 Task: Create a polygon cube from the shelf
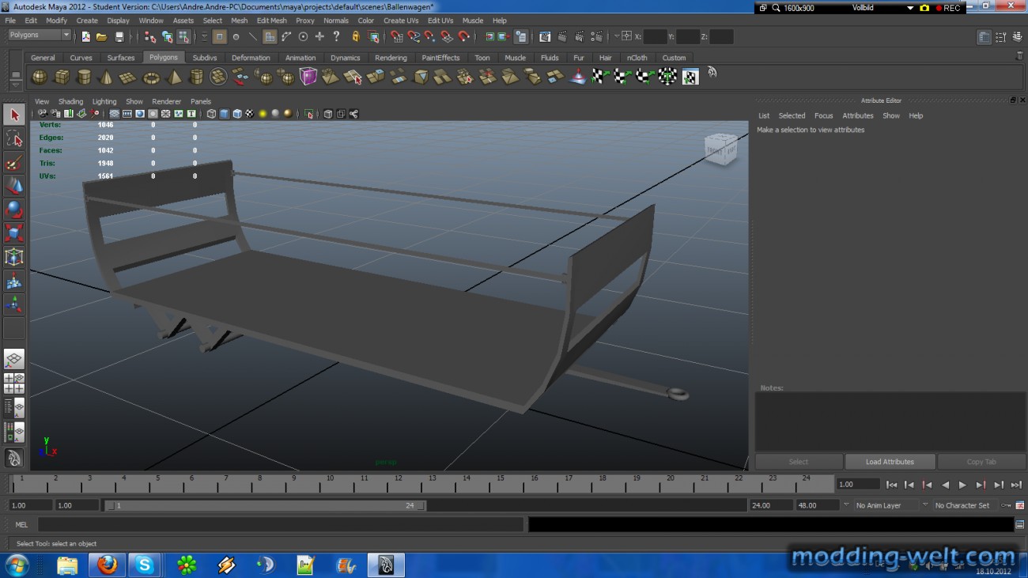(x=61, y=77)
